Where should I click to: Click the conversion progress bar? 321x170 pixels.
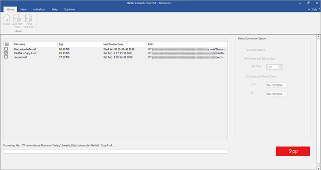point(116,151)
